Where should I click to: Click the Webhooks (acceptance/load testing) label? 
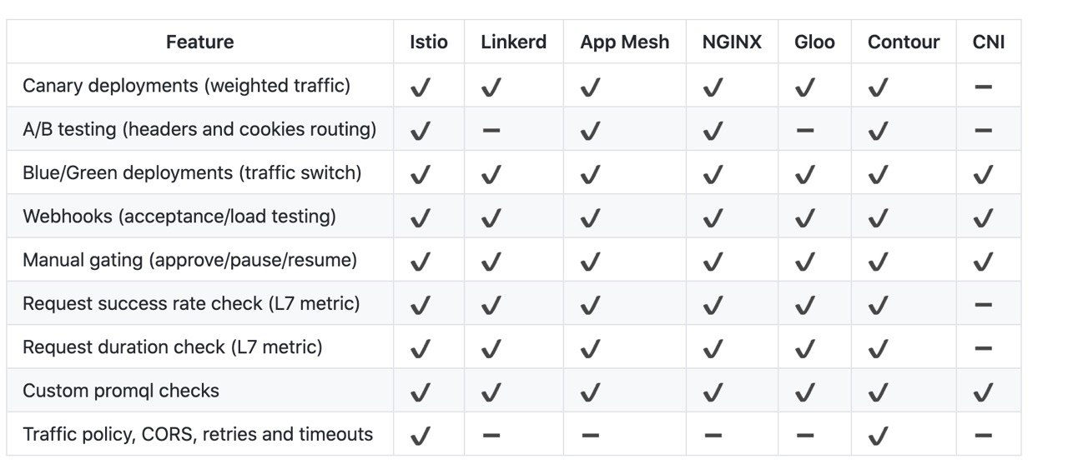click(179, 217)
